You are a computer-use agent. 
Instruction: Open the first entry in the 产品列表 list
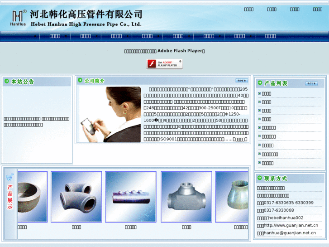[x=267, y=93]
